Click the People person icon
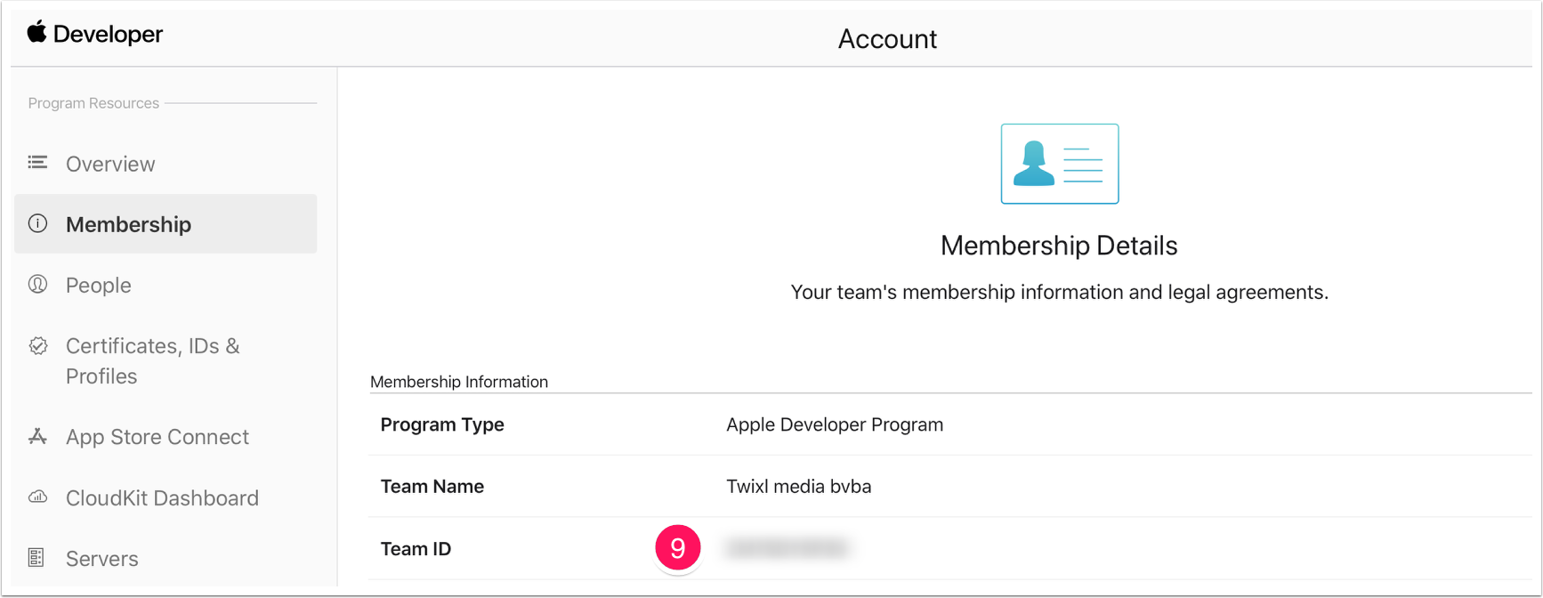 pyautogui.click(x=37, y=284)
